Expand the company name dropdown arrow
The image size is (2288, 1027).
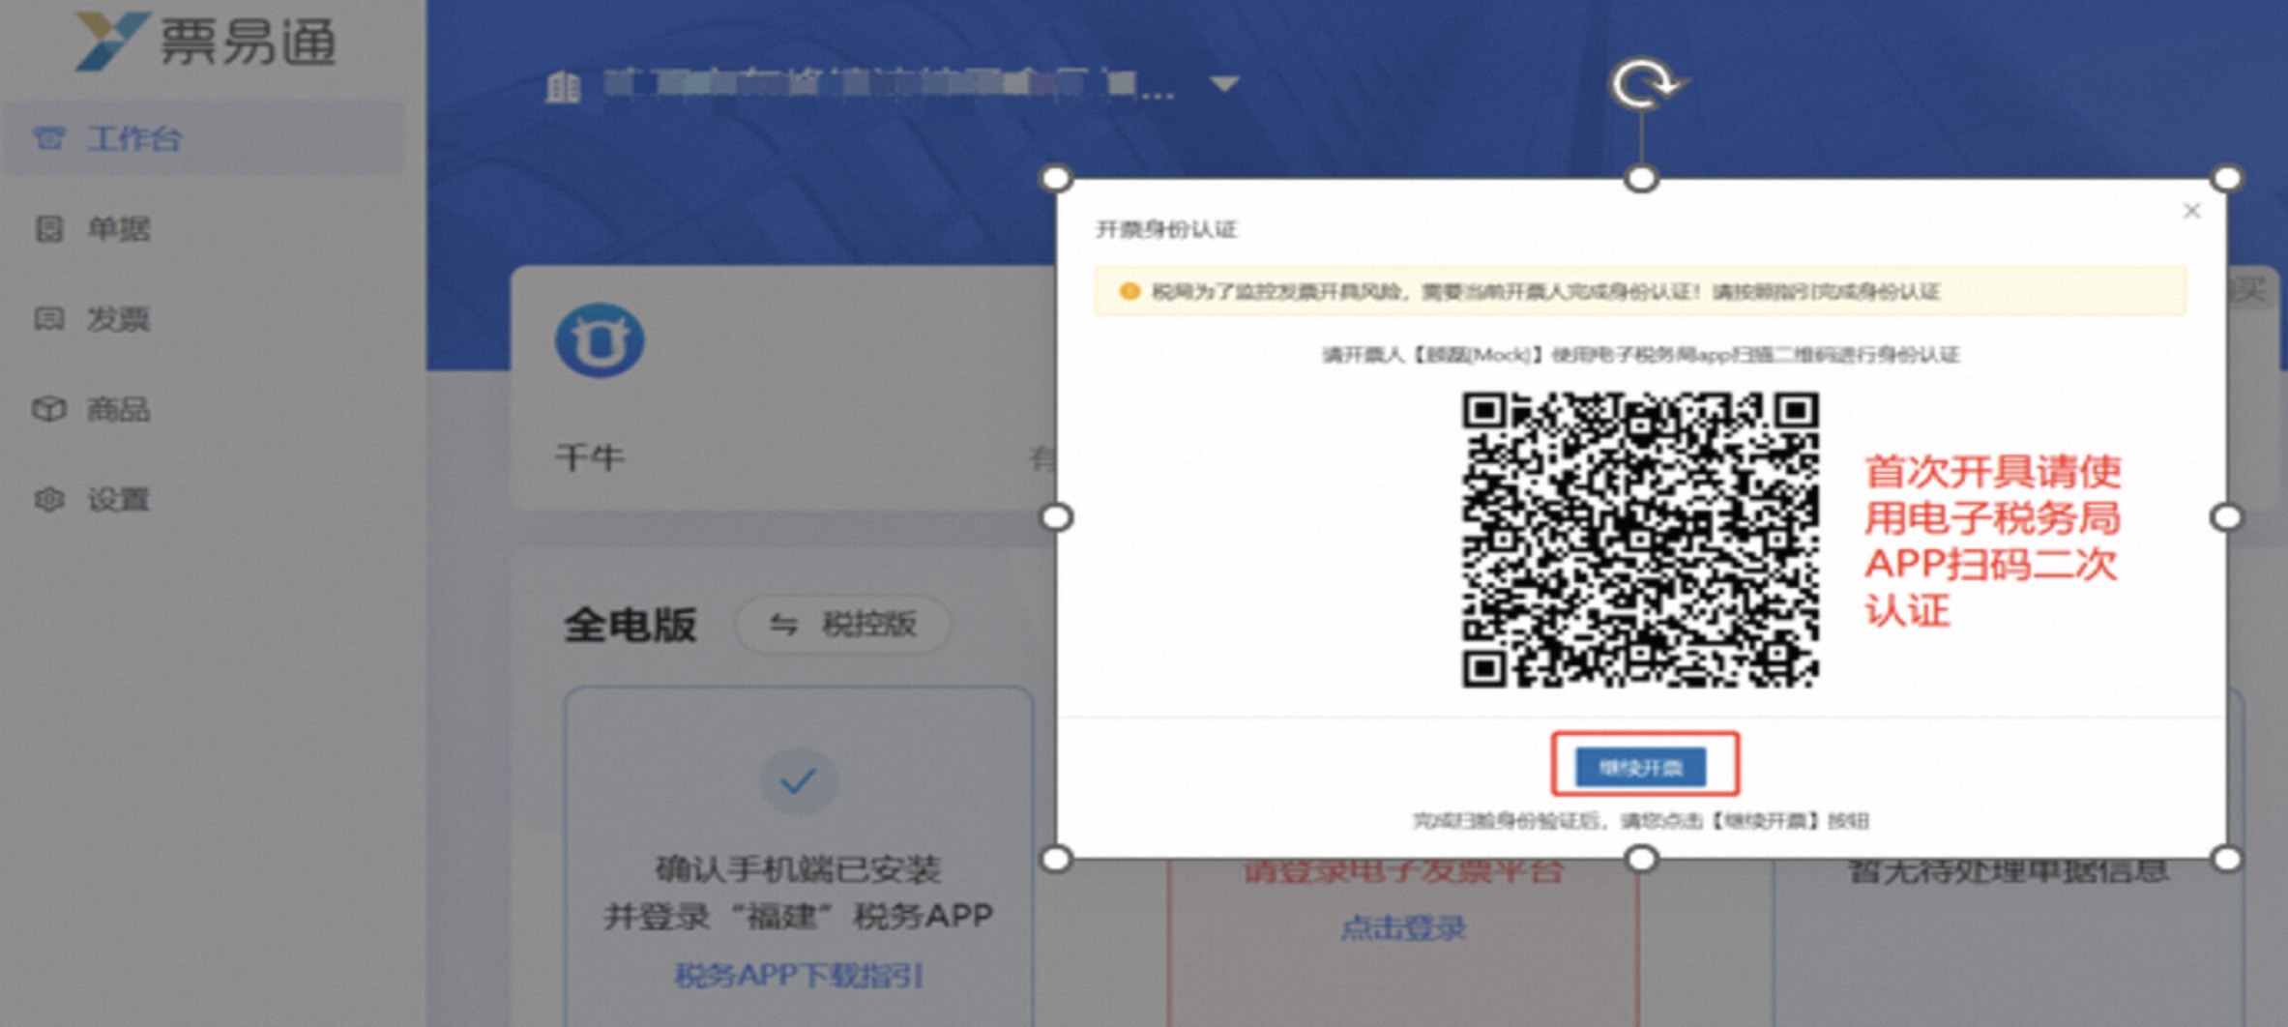(1224, 85)
